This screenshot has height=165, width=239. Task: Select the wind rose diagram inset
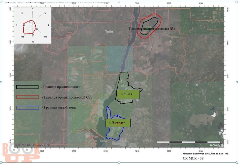tap(33, 25)
